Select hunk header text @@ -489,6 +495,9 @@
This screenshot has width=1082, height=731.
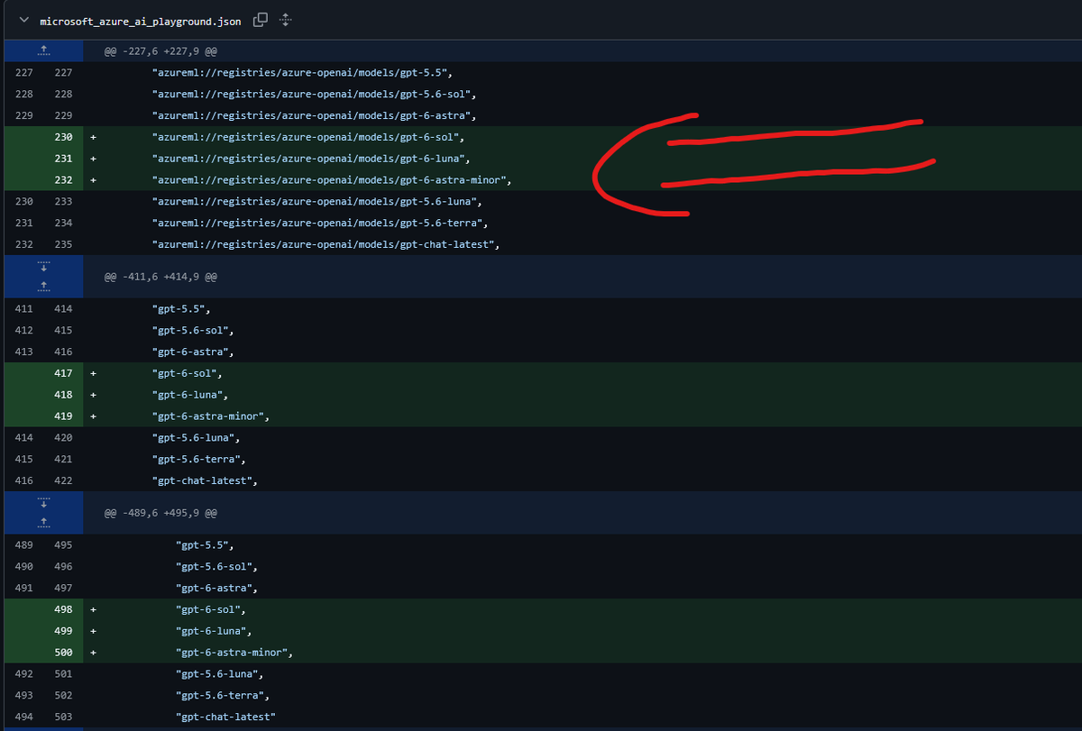point(160,513)
